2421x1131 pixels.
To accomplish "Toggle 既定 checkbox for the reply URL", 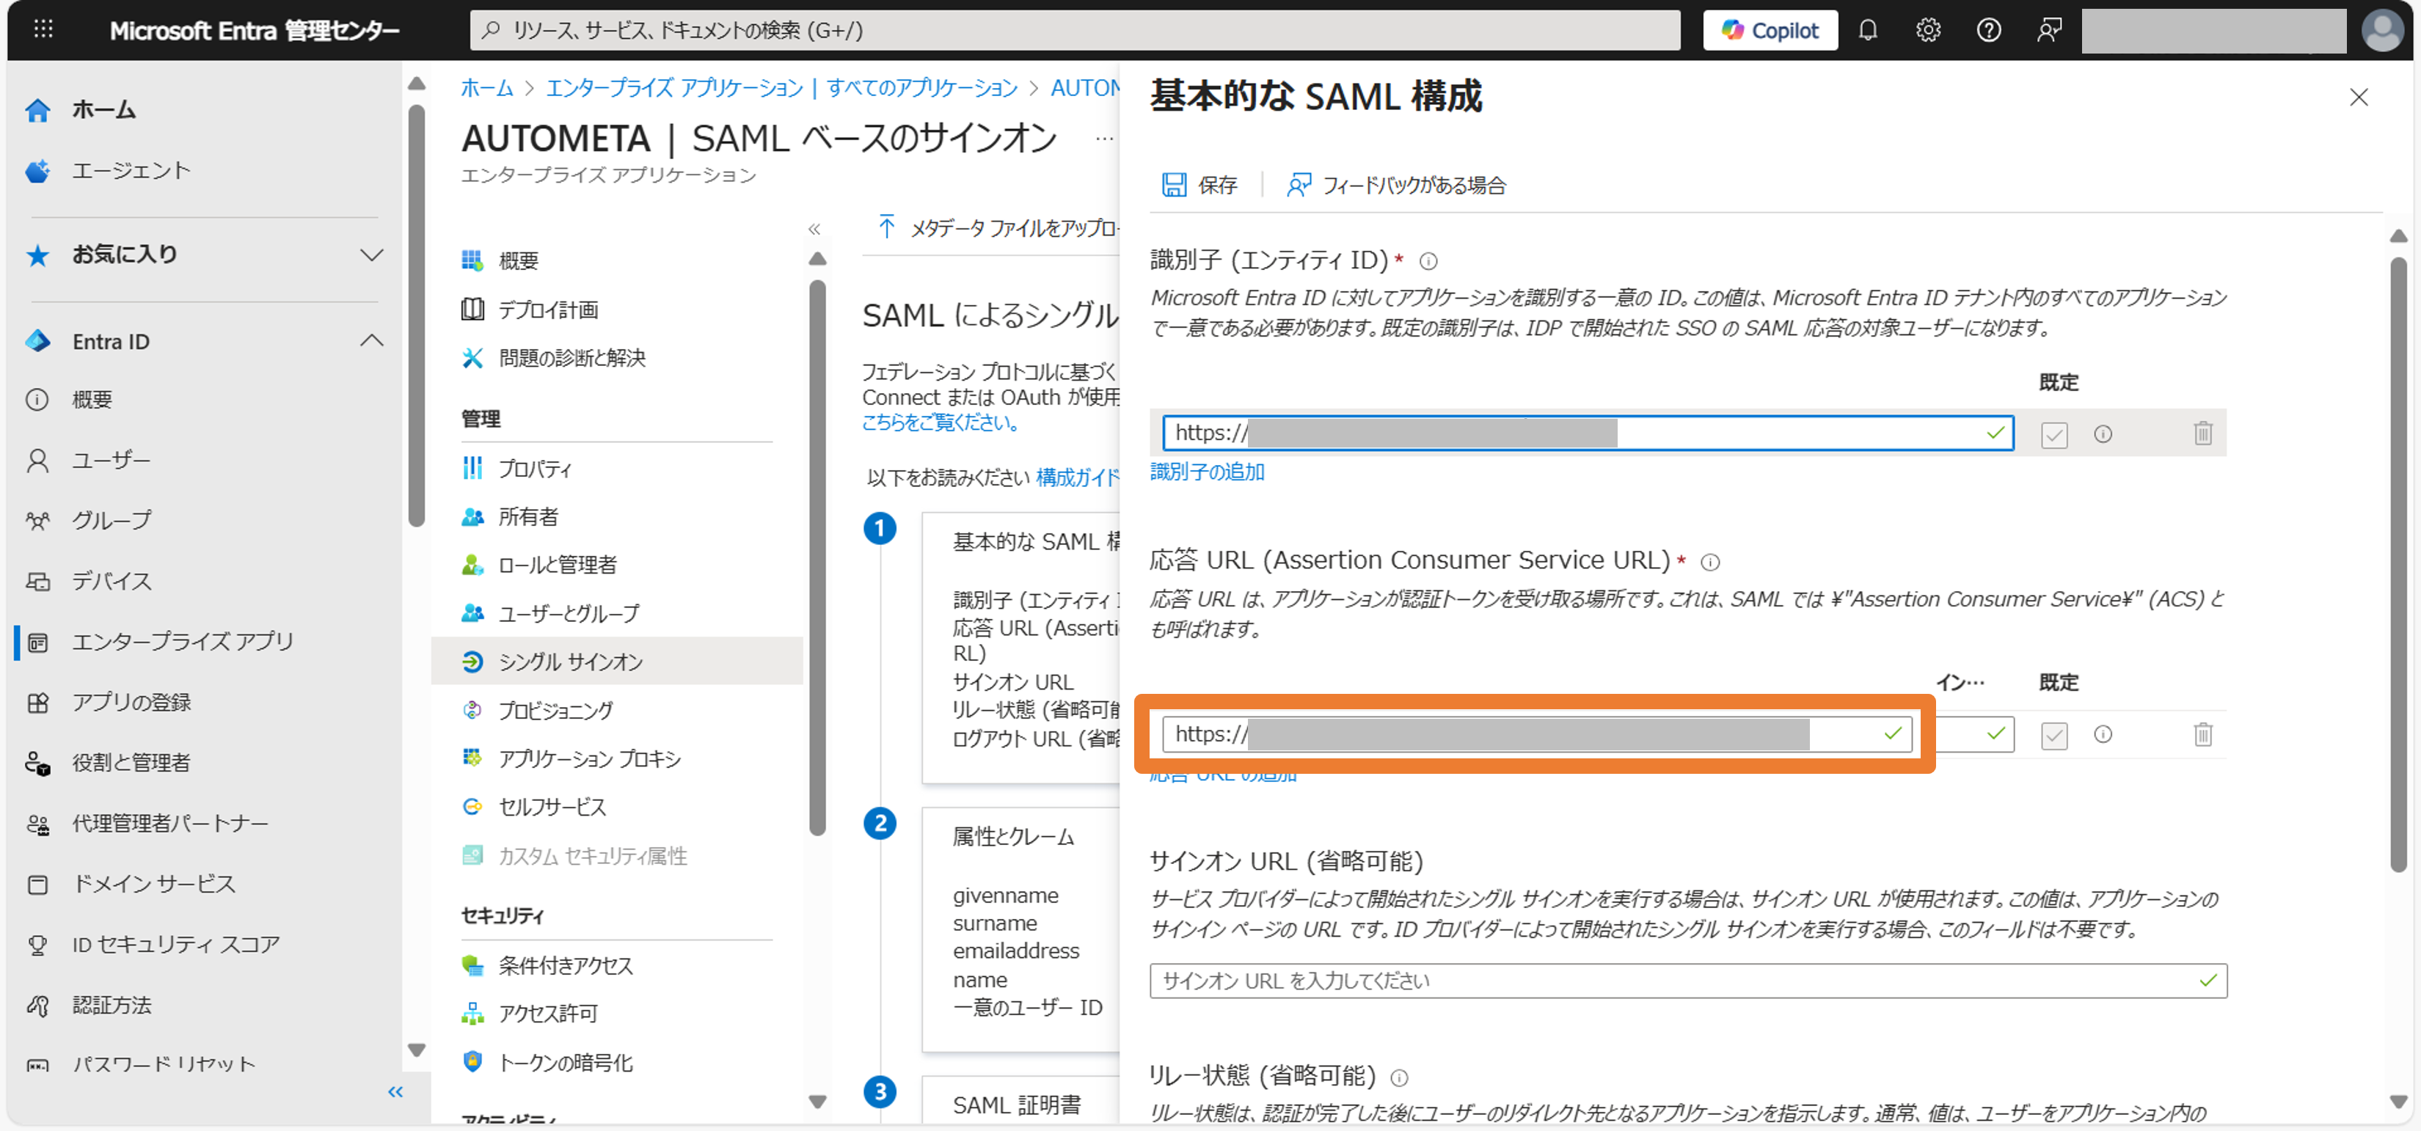I will [x=2054, y=735].
